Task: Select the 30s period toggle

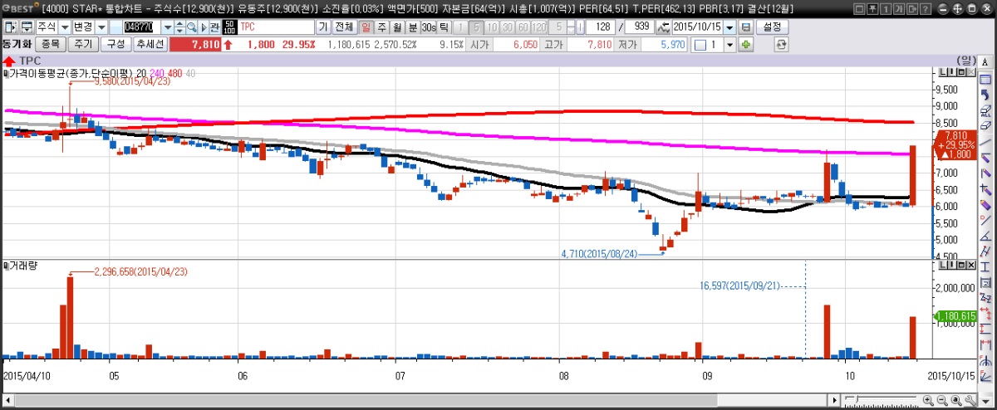Action: click(428, 27)
